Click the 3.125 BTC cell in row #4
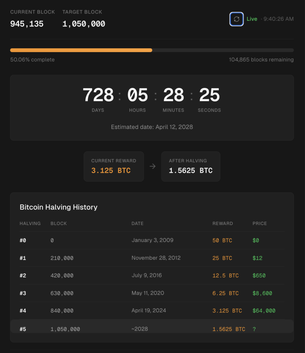The width and height of the screenshot is (305, 353). (227, 311)
